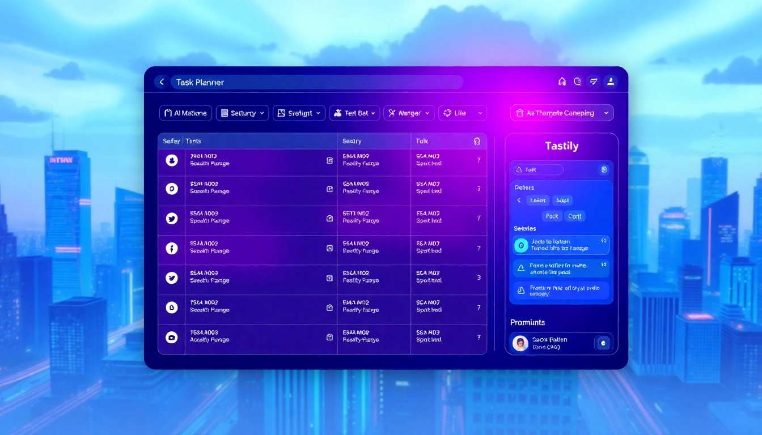Image resolution: width=762 pixels, height=435 pixels.
Task: Click the Fock pill button in Tastily panel
Action: 551,216
